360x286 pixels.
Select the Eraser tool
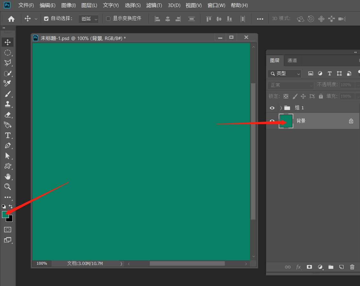(8, 115)
